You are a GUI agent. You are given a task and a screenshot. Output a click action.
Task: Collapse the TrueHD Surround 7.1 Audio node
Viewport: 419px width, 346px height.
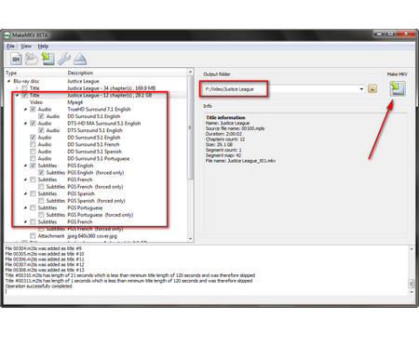pos(25,110)
